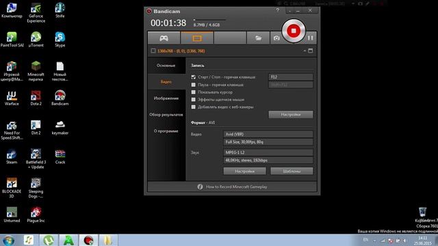The height and width of the screenshot is (246, 438).
Task: Click the 1366x768 recording area text
Action: tap(181, 51)
